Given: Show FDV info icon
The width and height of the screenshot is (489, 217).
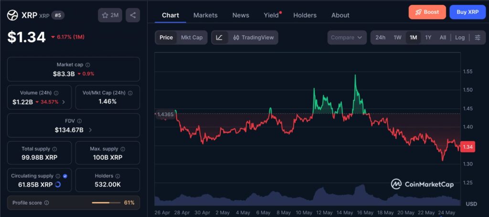Looking at the screenshot, I should pyautogui.click(x=79, y=121).
